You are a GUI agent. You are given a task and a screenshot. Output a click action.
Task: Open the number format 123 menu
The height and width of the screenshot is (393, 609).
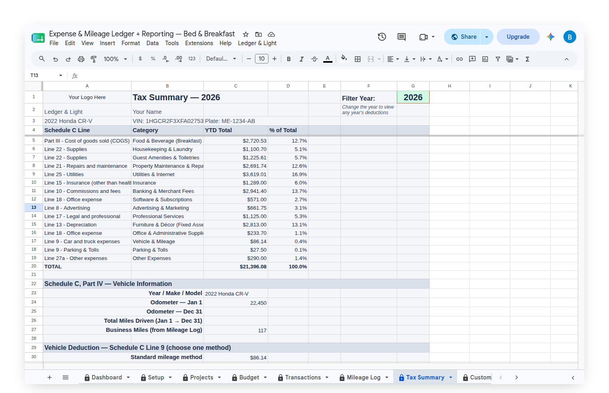(x=192, y=59)
